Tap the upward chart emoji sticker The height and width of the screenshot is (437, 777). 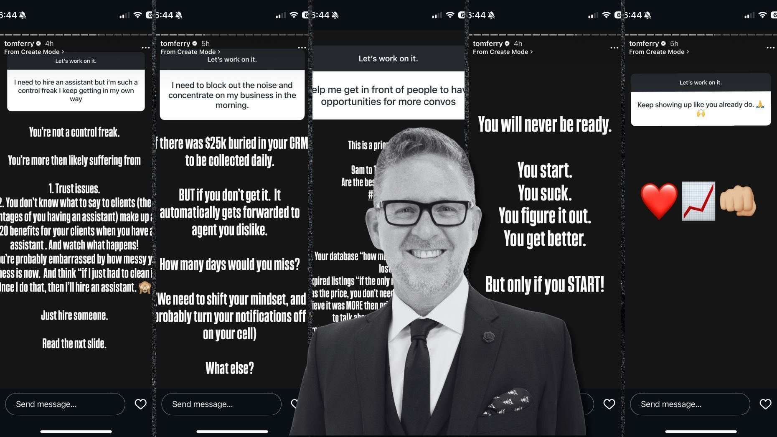point(698,201)
